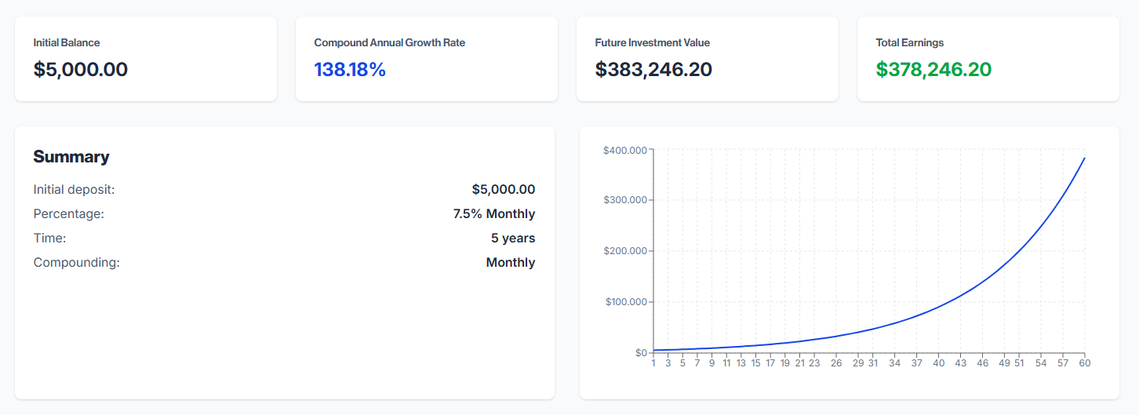The height and width of the screenshot is (415, 1139).
Task: Click the 5 years time value
Action: (513, 238)
